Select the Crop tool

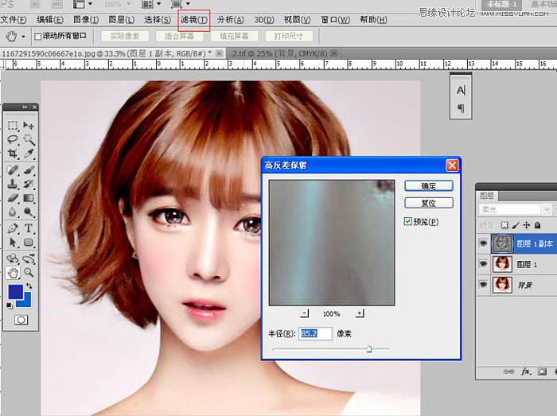[x=14, y=153]
